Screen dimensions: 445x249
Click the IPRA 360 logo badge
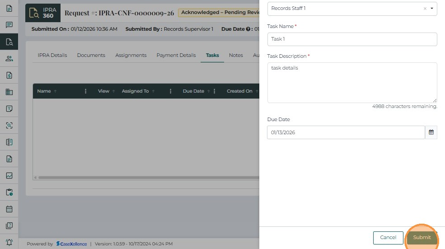[x=43, y=13]
